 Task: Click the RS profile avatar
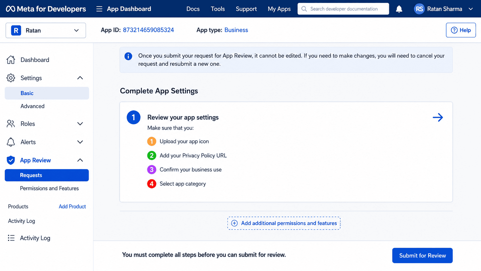(x=419, y=9)
